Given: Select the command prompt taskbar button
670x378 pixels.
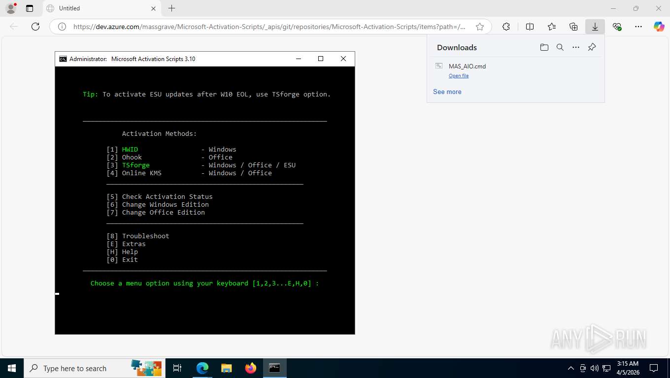Looking at the screenshot, I should tap(274, 368).
